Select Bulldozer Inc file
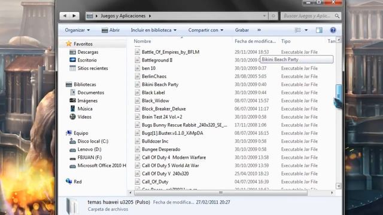This screenshot has height=215, width=383. [x=155, y=141]
